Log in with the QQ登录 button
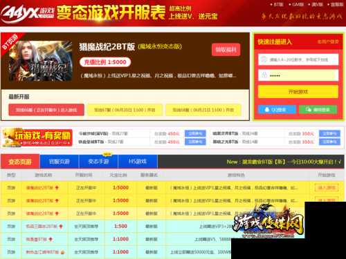 pos(277,110)
